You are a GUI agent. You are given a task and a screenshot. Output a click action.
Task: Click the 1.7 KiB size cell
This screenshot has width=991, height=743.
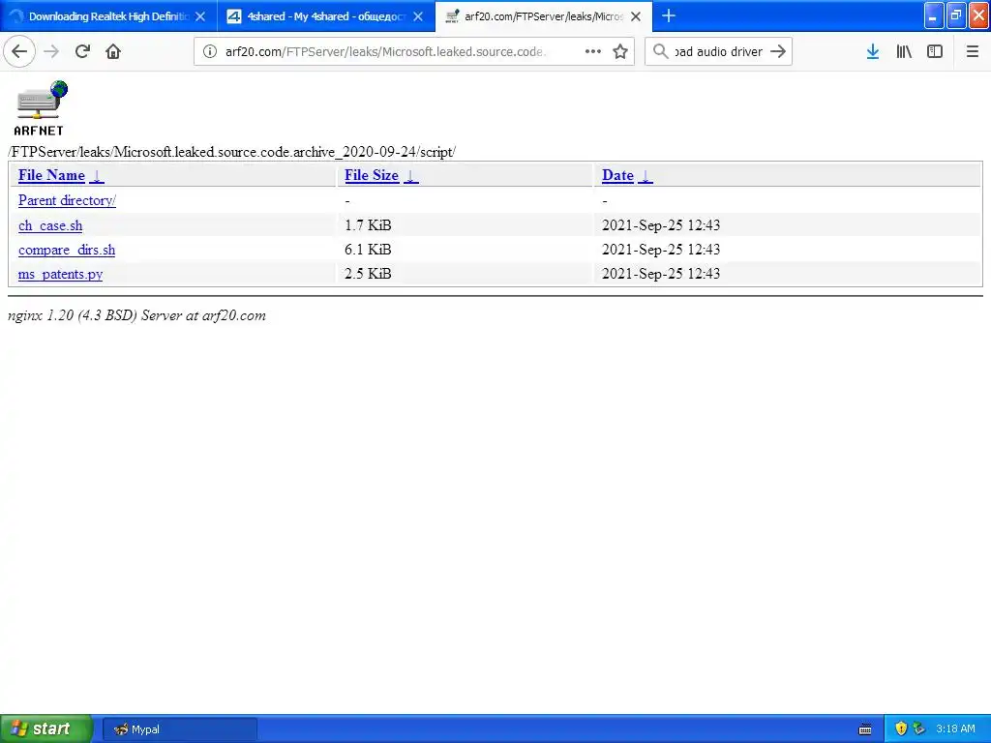click(368, 224)
